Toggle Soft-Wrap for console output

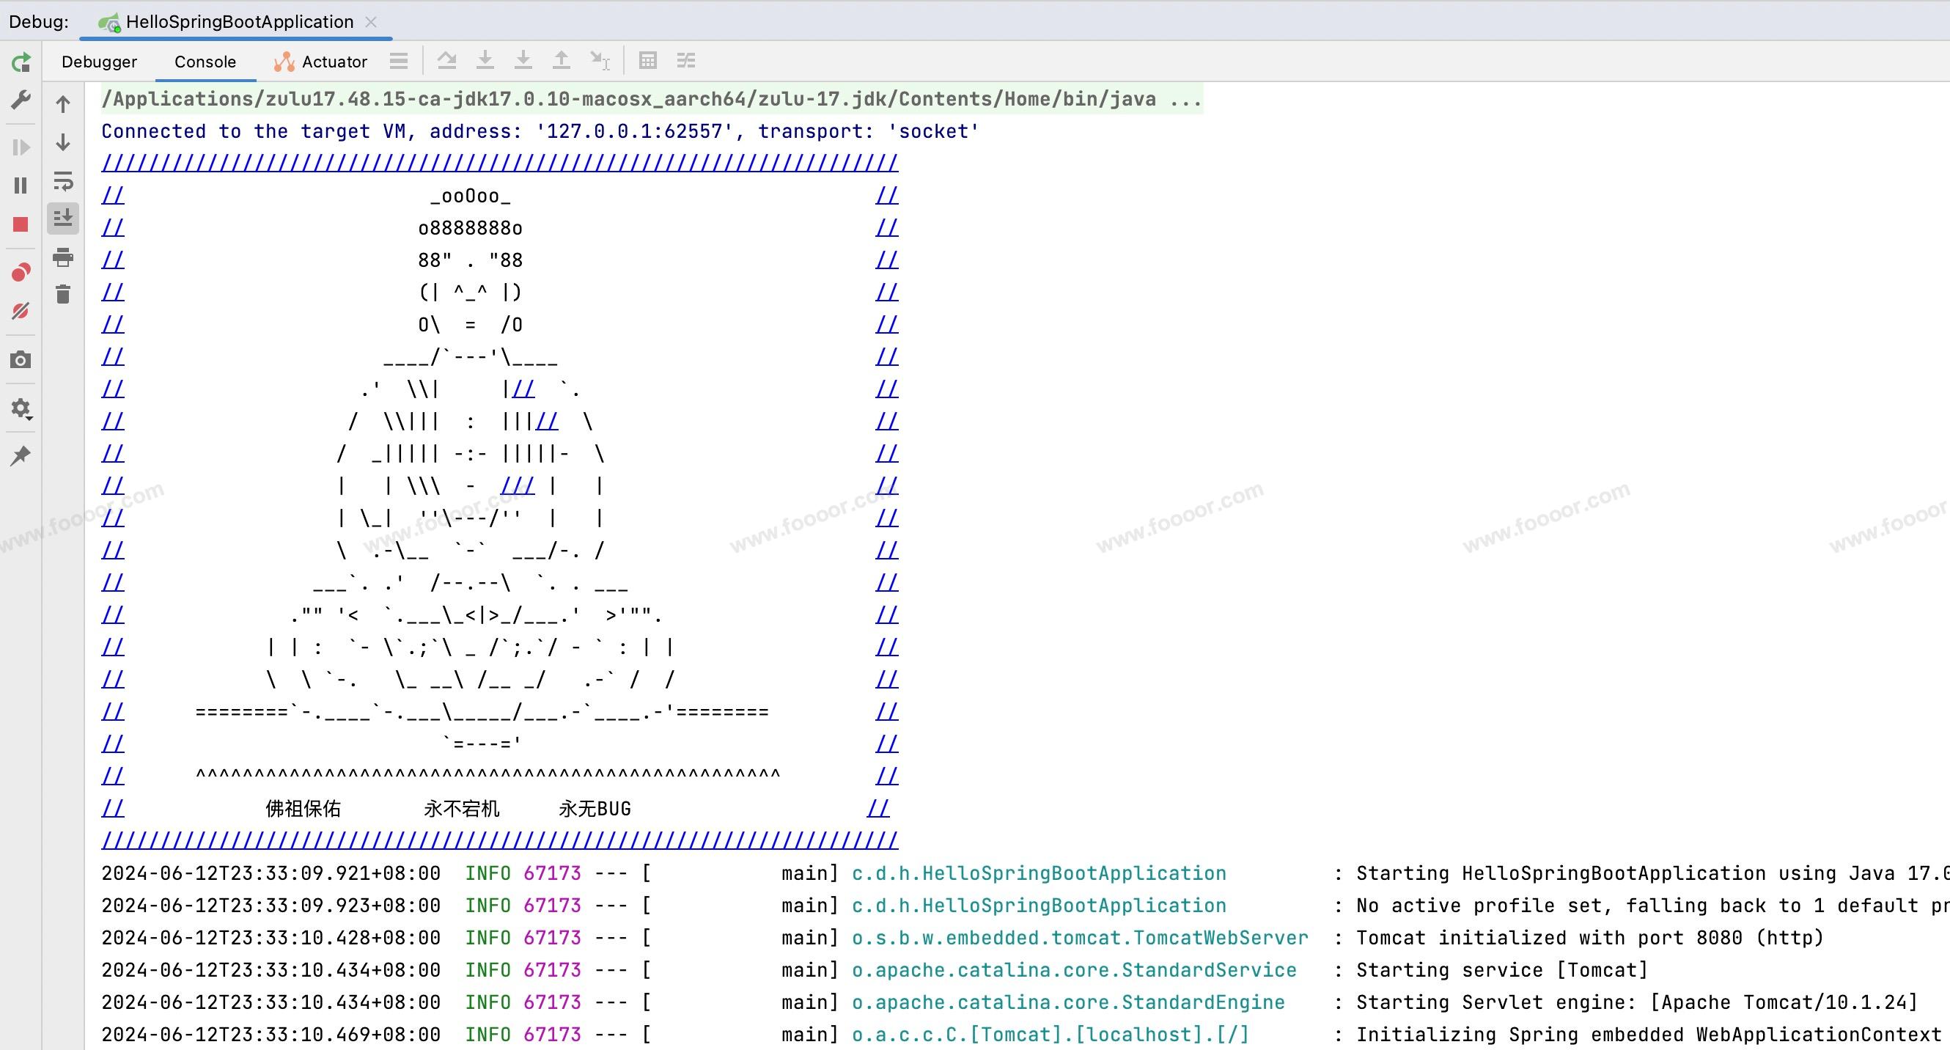coord(64,182)
